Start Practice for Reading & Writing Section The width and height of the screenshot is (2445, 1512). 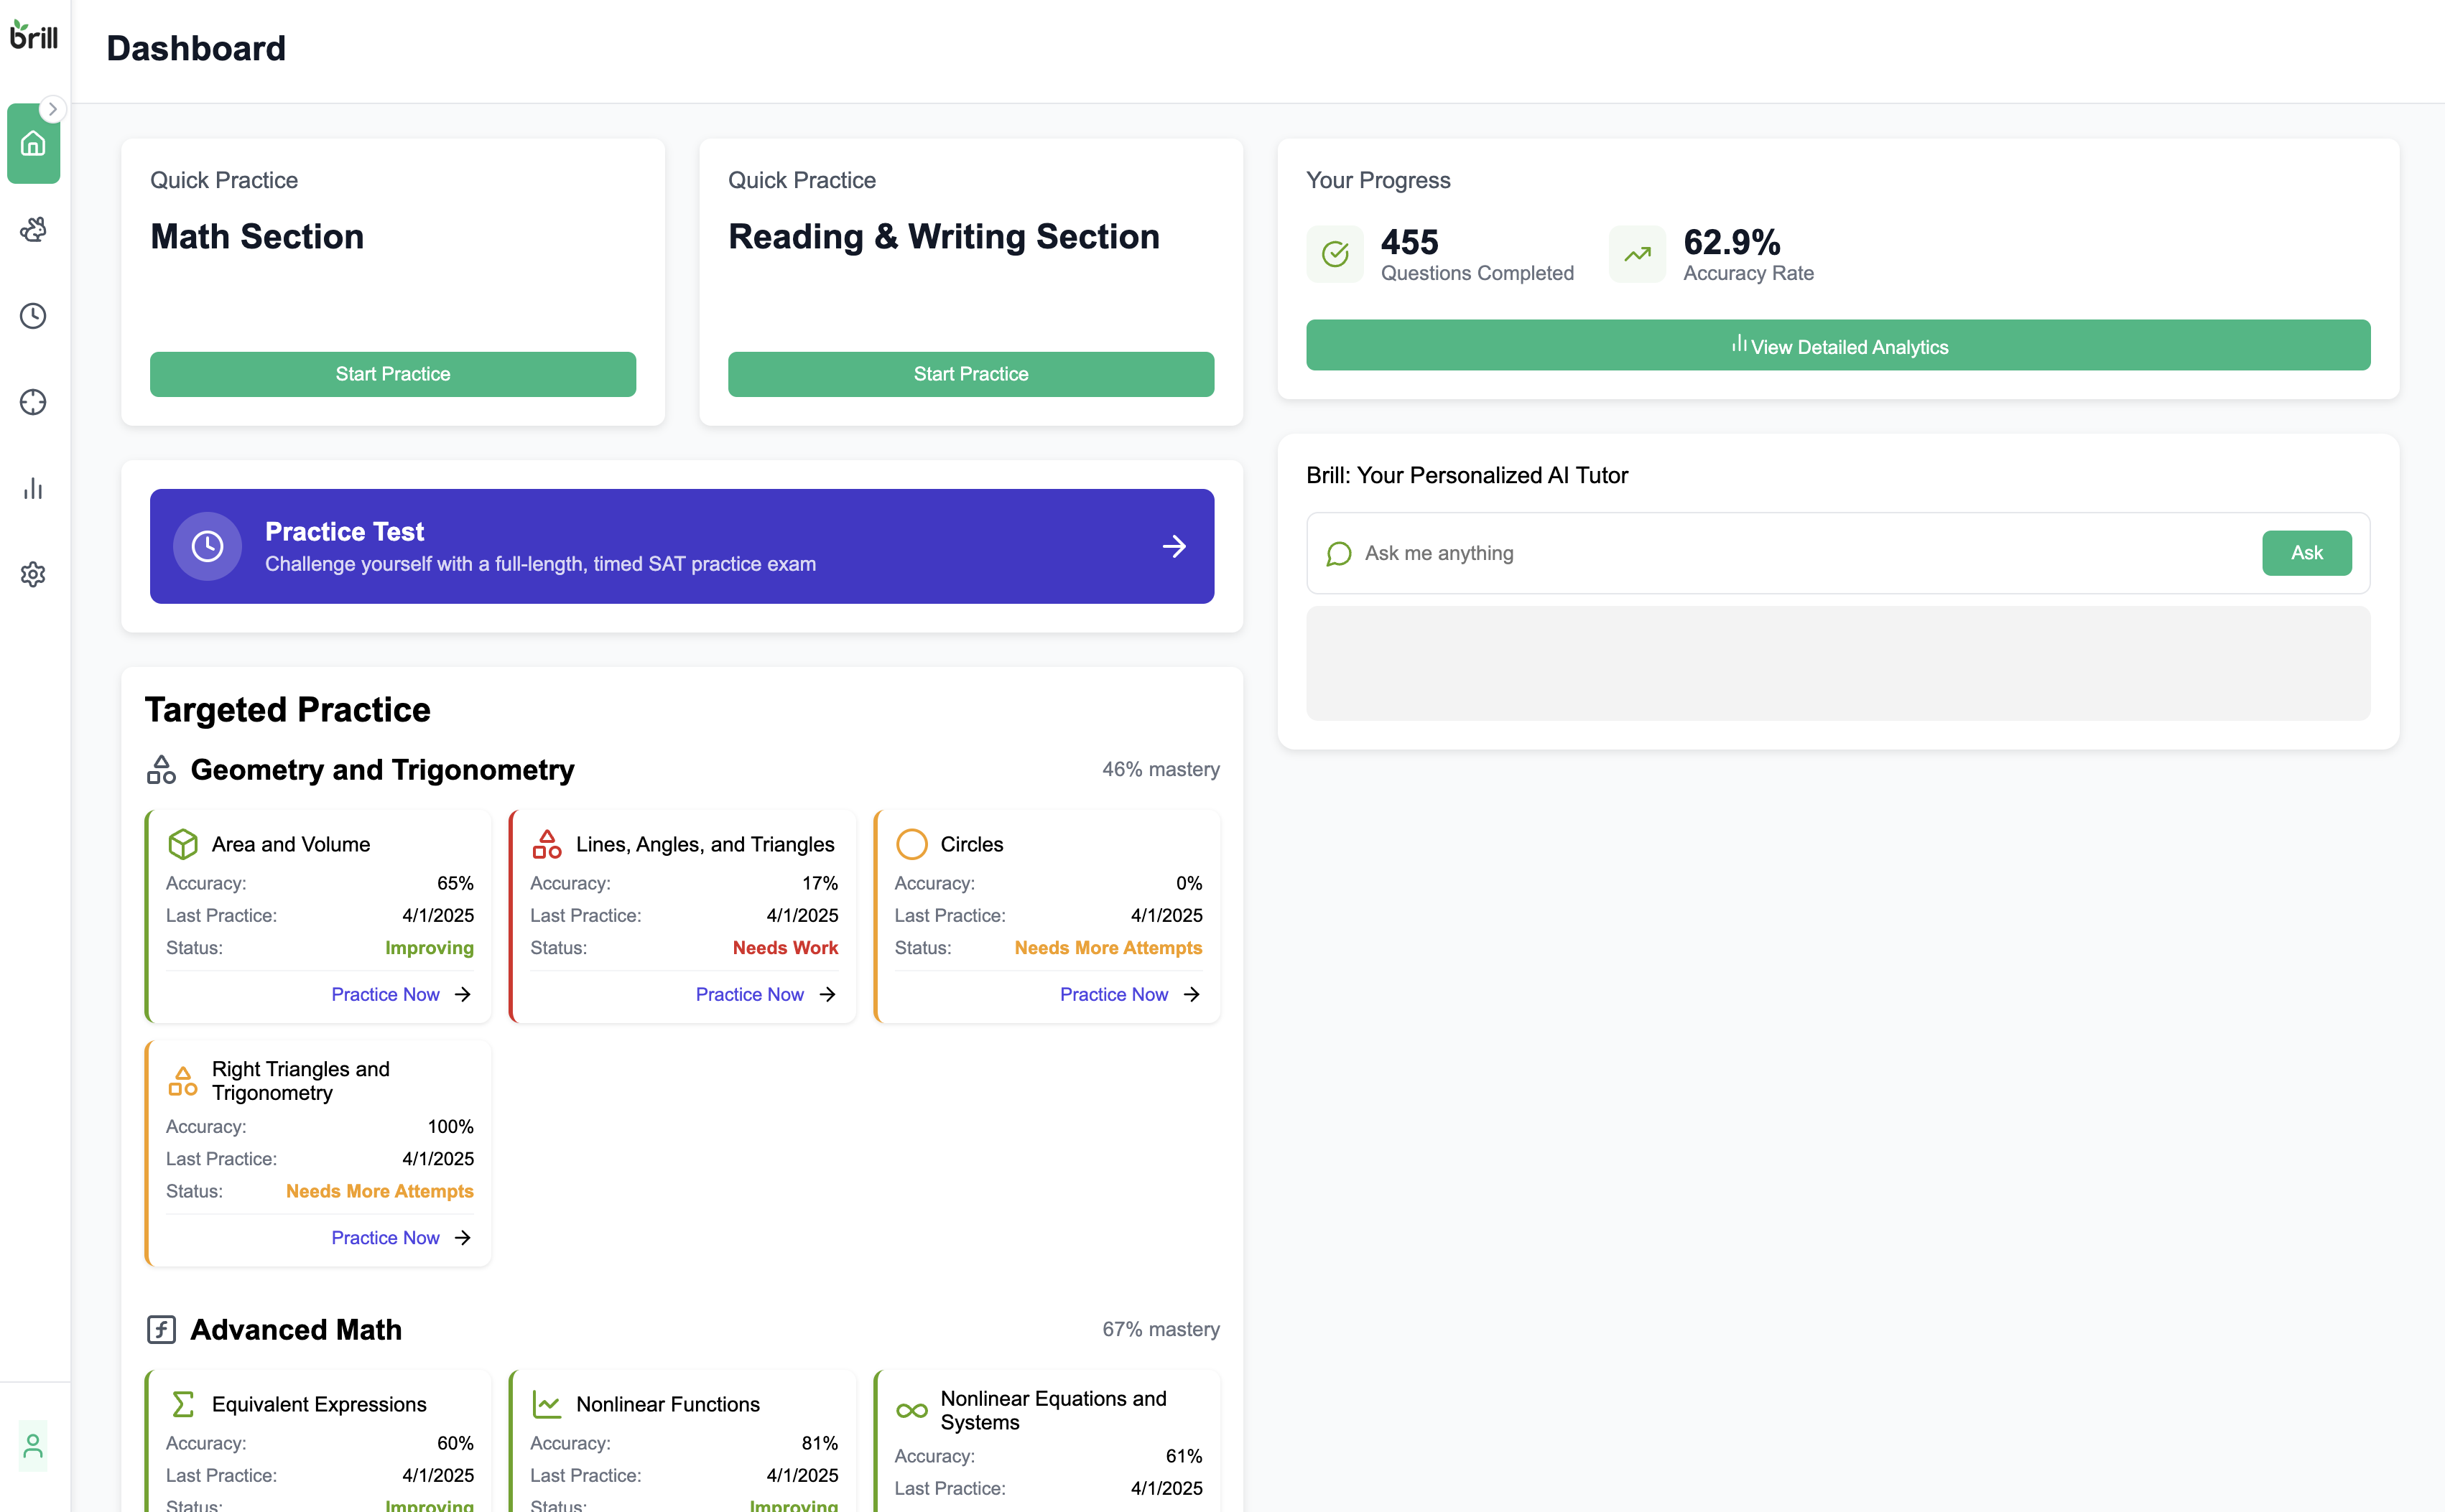970,374
